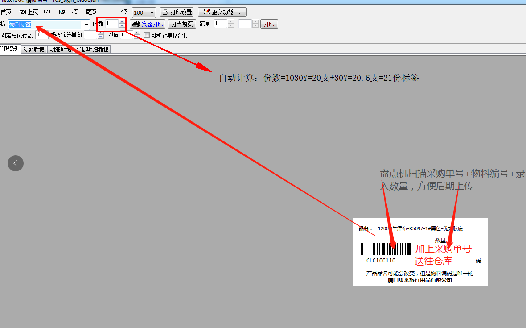Screen dimensions: 526x328
Task: Click the 固定每页行数 input field
Action: pos(41,35)
